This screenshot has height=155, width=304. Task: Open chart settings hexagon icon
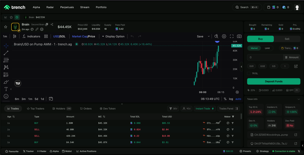(224, 36)
